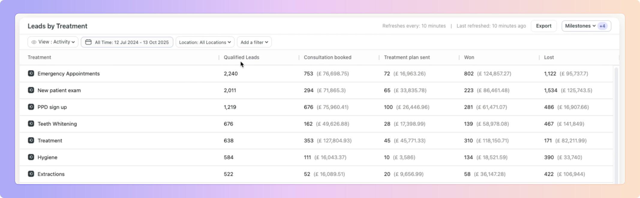The width and height of the screenshot is (640, 198).
Task: Open the Add a filter dropdown
Action: tap(254, 42)
